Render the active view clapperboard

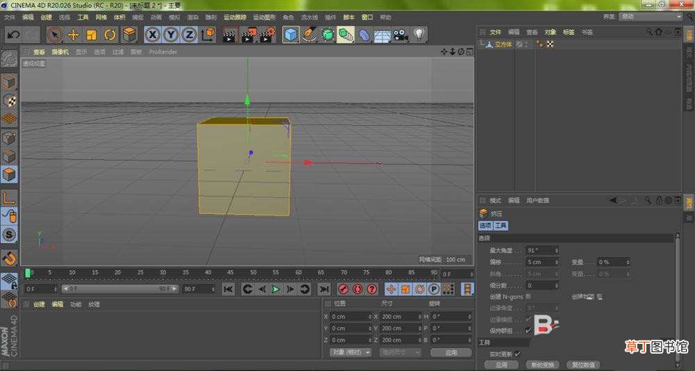229,35
